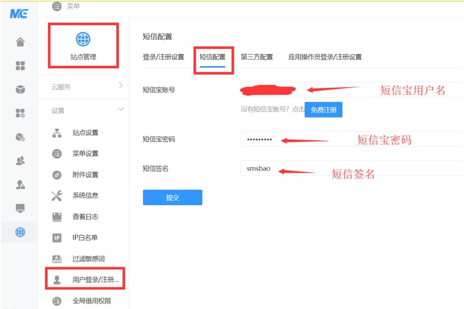Open the users icon in left sidebar
Screen dimensions: 464x309
20,161
